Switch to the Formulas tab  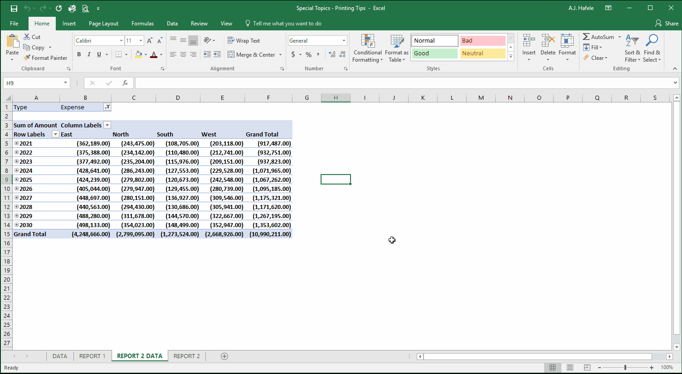pyautogui.click(x=142, y=24)
